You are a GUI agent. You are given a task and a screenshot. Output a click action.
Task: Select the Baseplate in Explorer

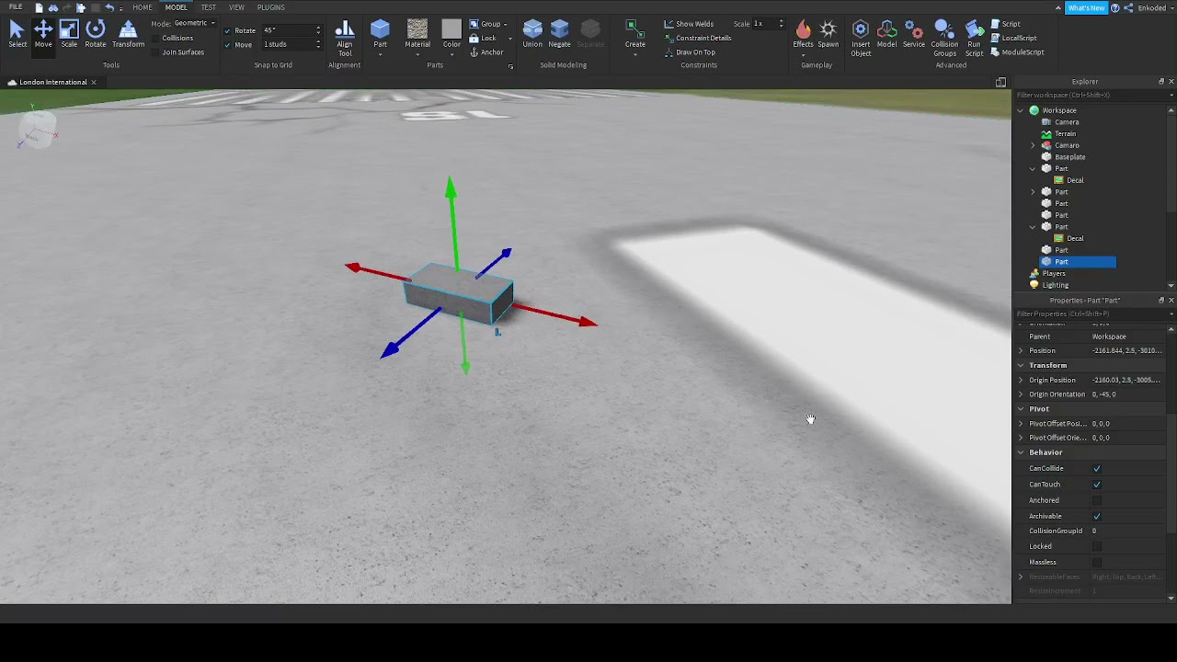coord(1069,157)
